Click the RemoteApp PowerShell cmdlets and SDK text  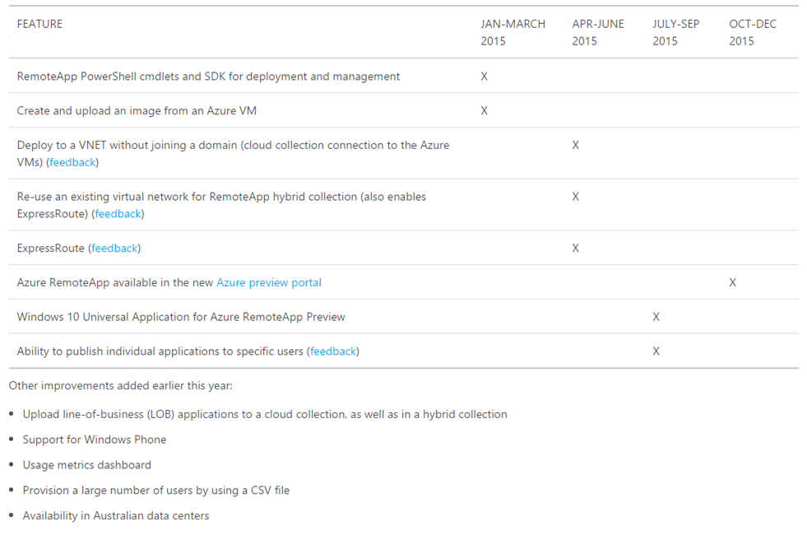(208, 77)
